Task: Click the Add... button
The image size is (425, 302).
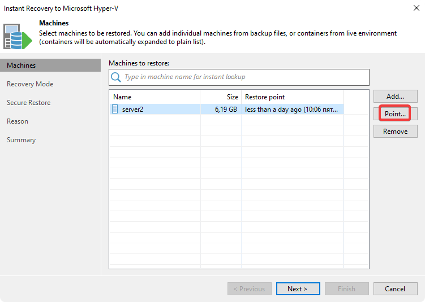Action: coord(395,97)
